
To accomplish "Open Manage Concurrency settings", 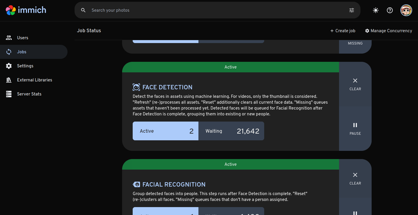I will click(388, 31).
